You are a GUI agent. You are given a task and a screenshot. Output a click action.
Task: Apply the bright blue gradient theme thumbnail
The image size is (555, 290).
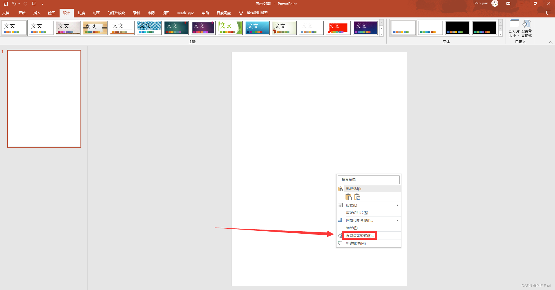click(257, 28)
